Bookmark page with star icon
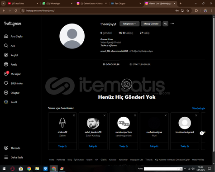The height and width of the screenshot is (172, 215). (x=188, y=10)
